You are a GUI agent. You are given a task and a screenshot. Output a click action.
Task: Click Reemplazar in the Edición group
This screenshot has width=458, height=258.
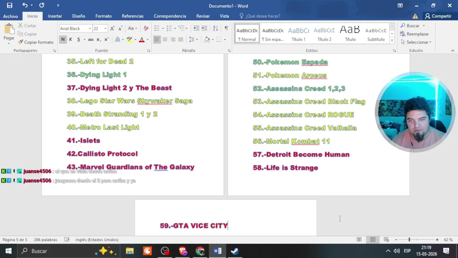[x=414, y=34]
